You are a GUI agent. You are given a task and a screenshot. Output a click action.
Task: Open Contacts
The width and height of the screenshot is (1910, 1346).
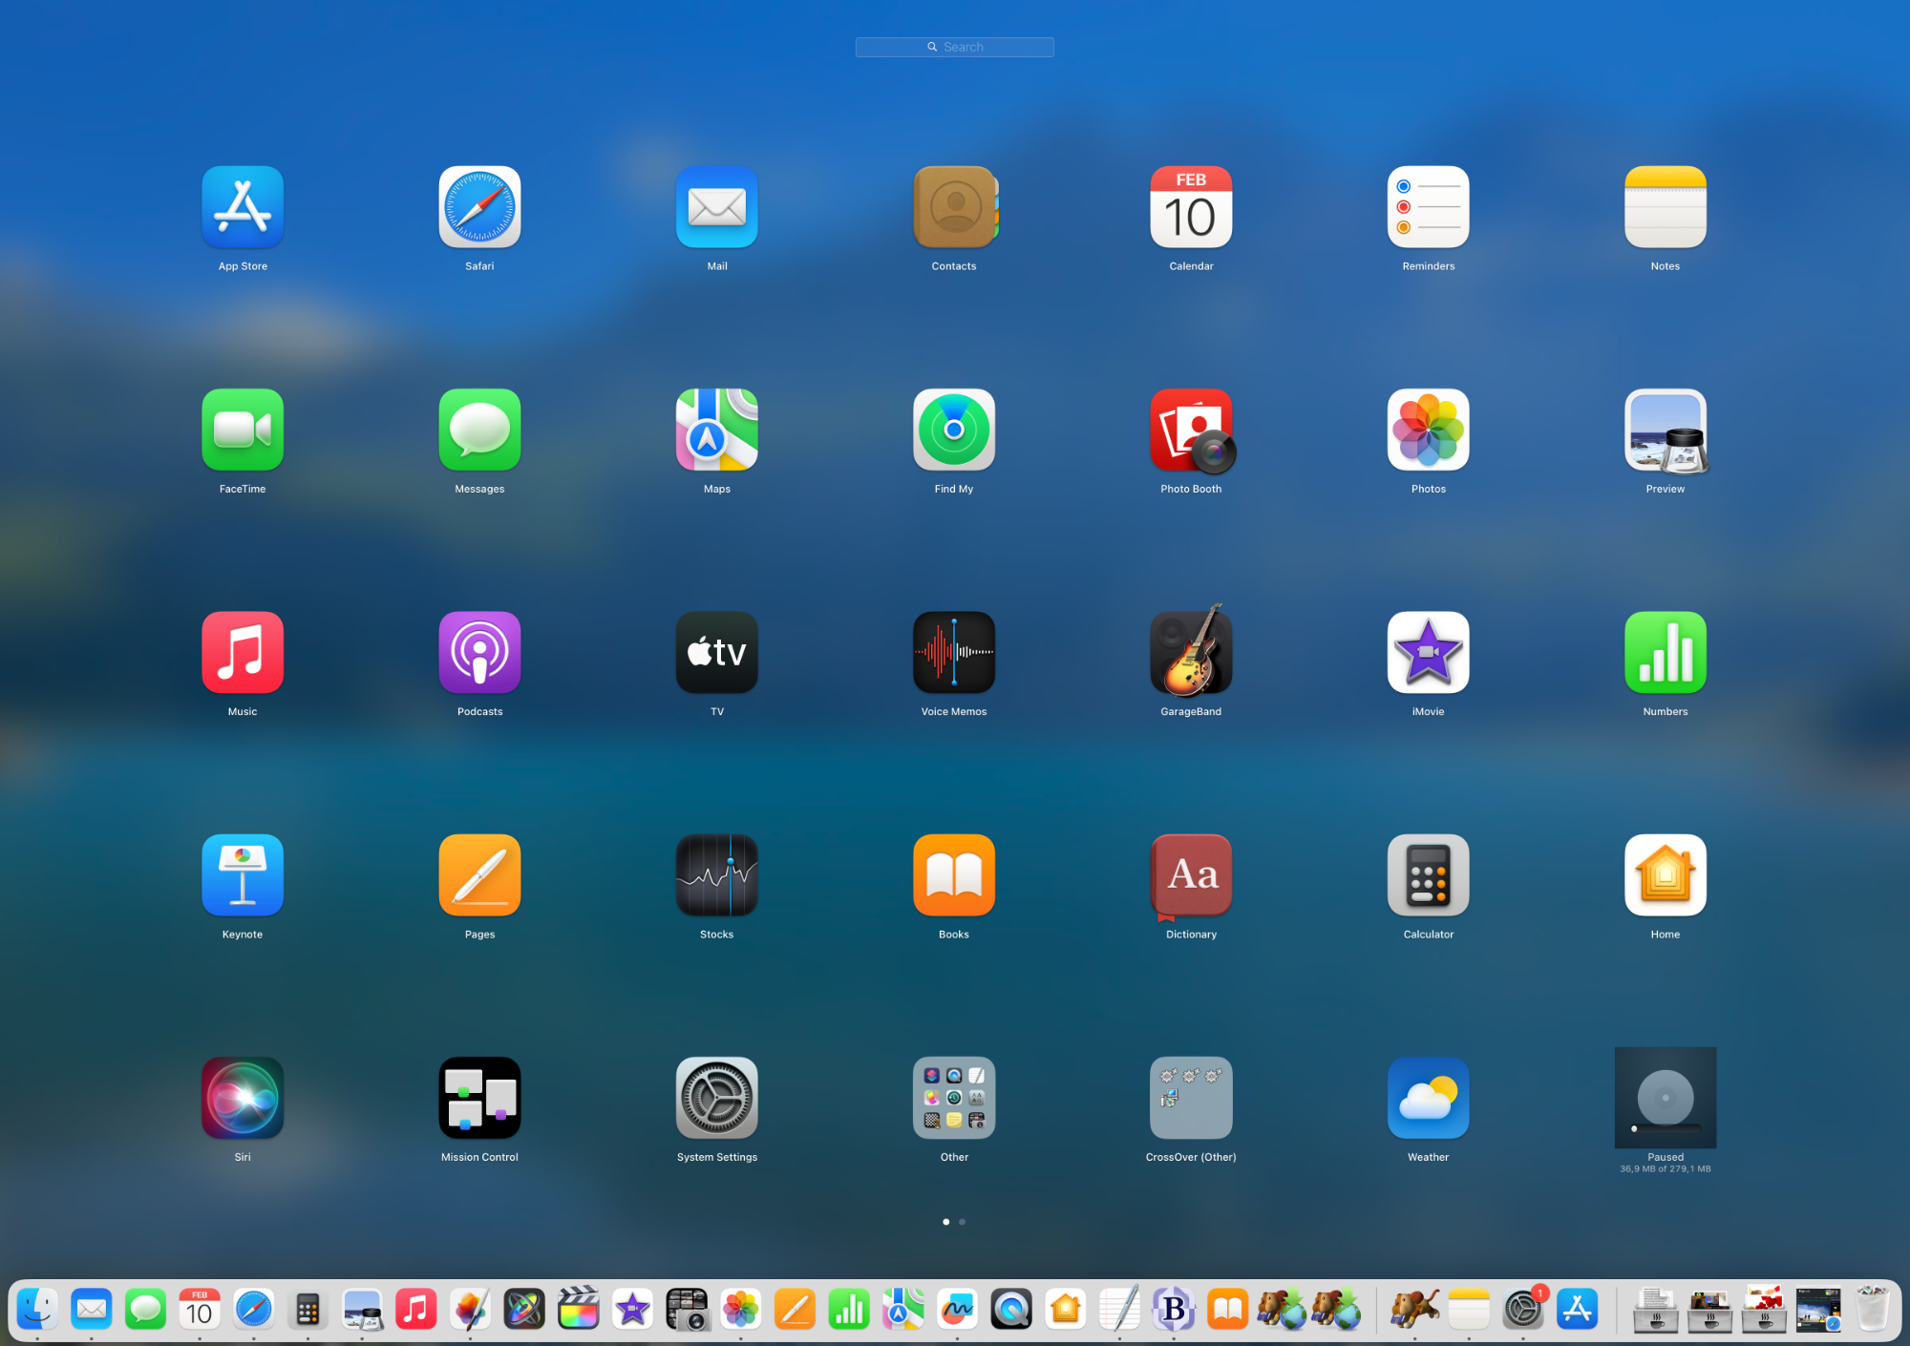(954, 207)
